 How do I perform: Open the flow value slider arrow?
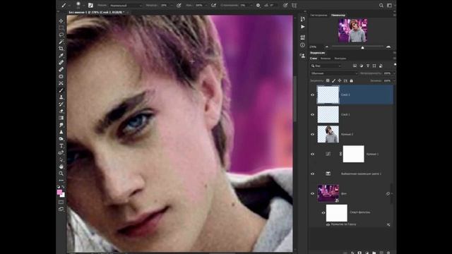(207, 6)
